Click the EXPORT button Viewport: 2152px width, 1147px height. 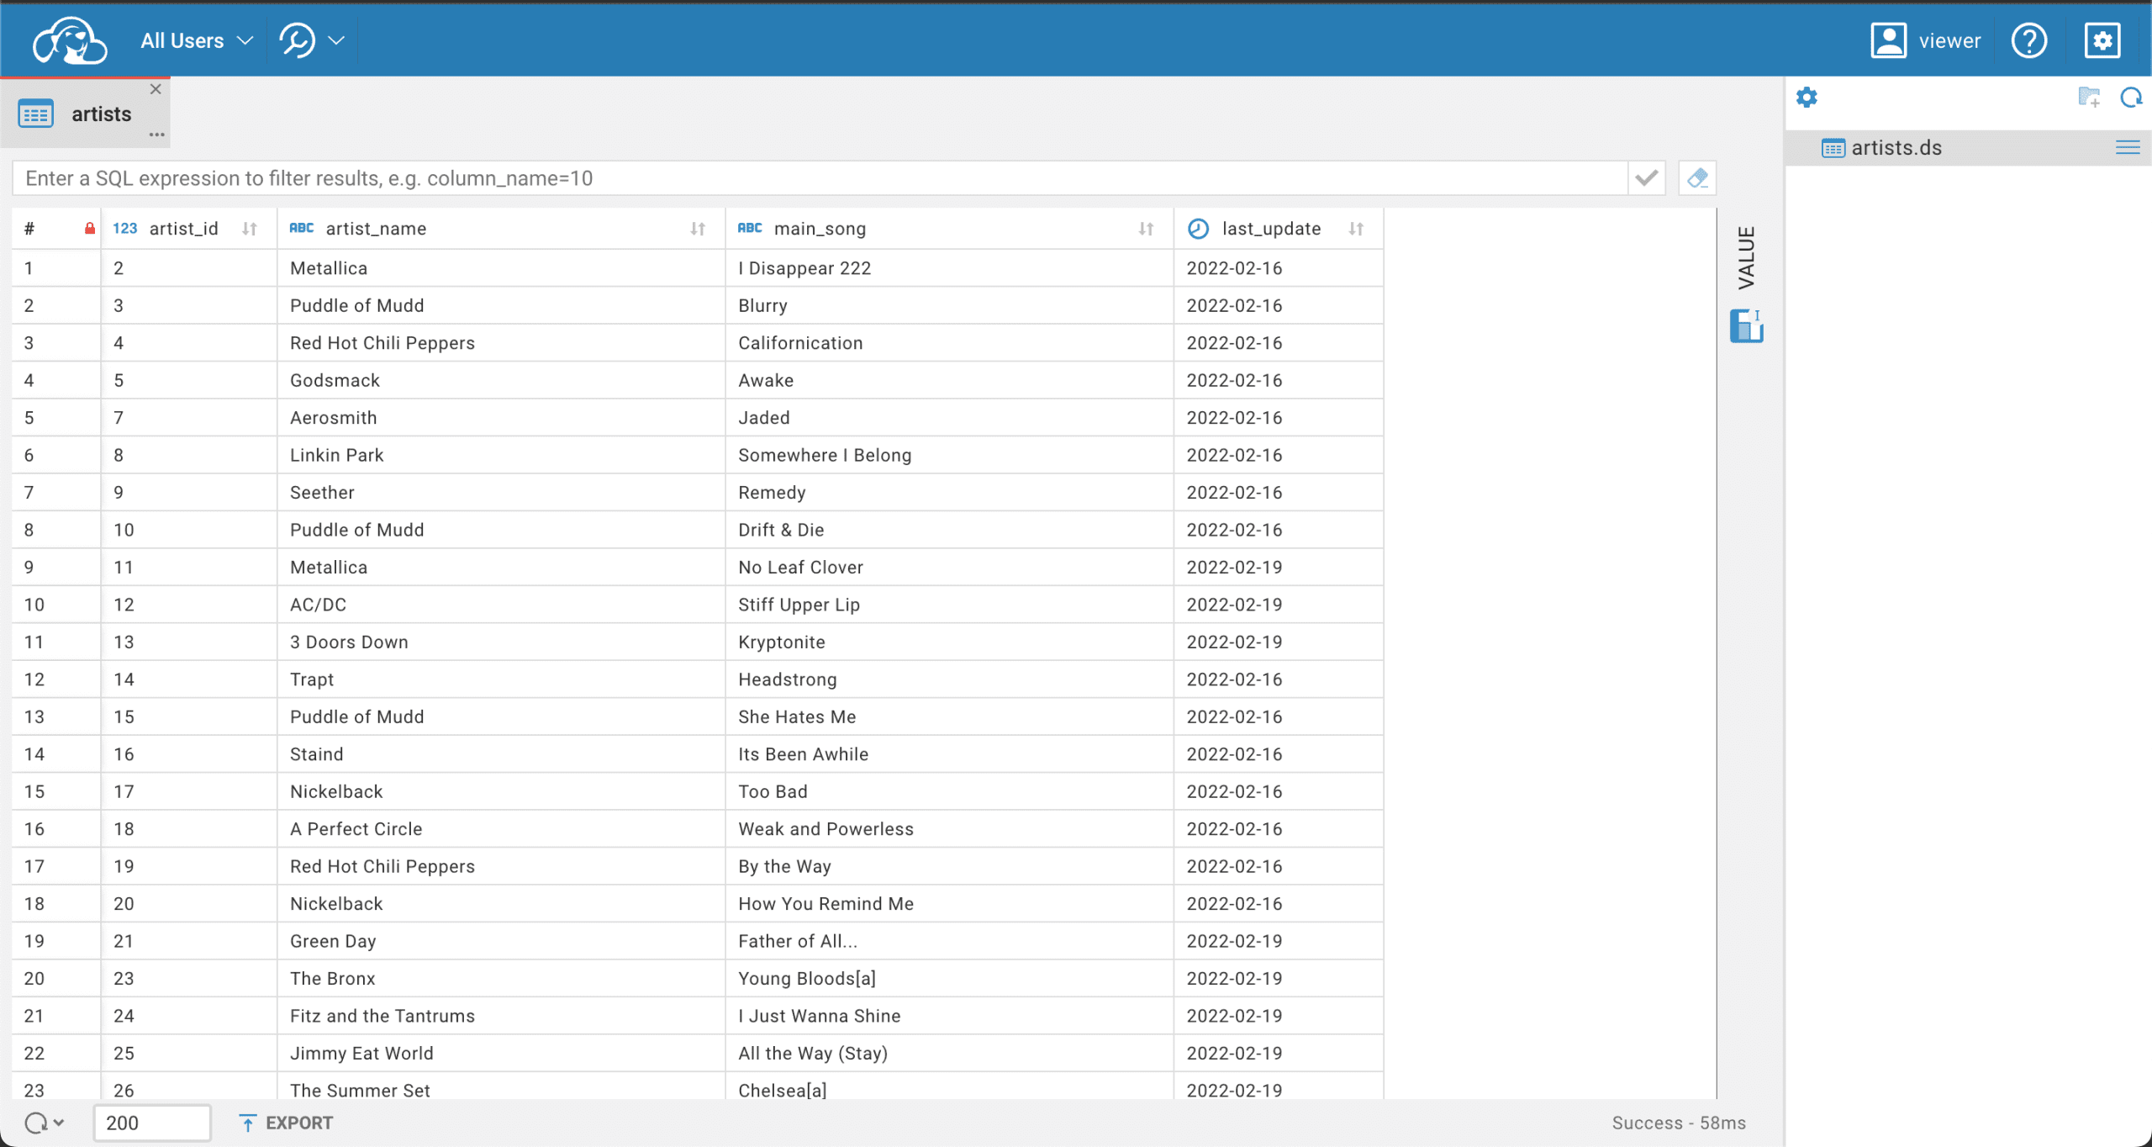(x=286, y=1123)
